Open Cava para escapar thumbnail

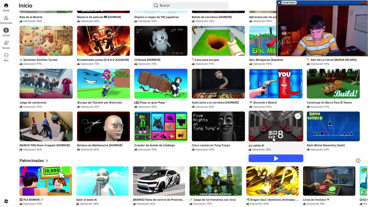point(218,41)
